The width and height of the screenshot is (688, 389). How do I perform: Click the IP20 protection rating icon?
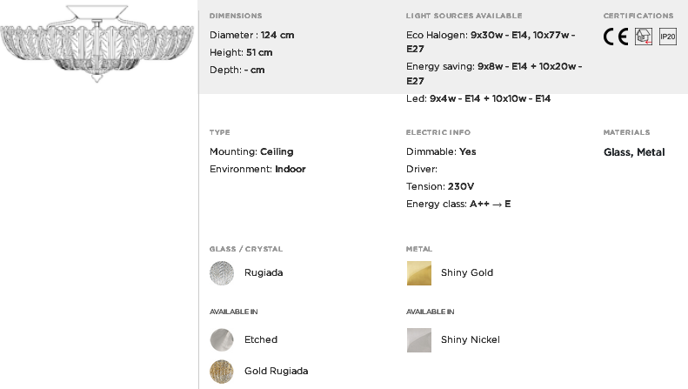click(668, 37)
